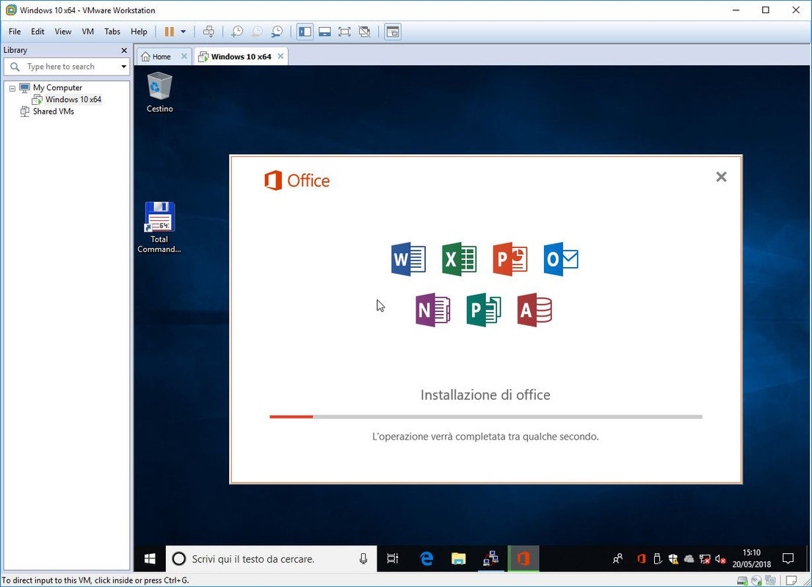Click the console view toolbar icon
The image size is (812, 587).
click(x=393, y=32)
